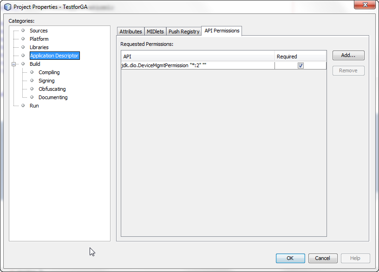Select the Platform category
Viewport: 379px width, 272px height.
[39, 39]
